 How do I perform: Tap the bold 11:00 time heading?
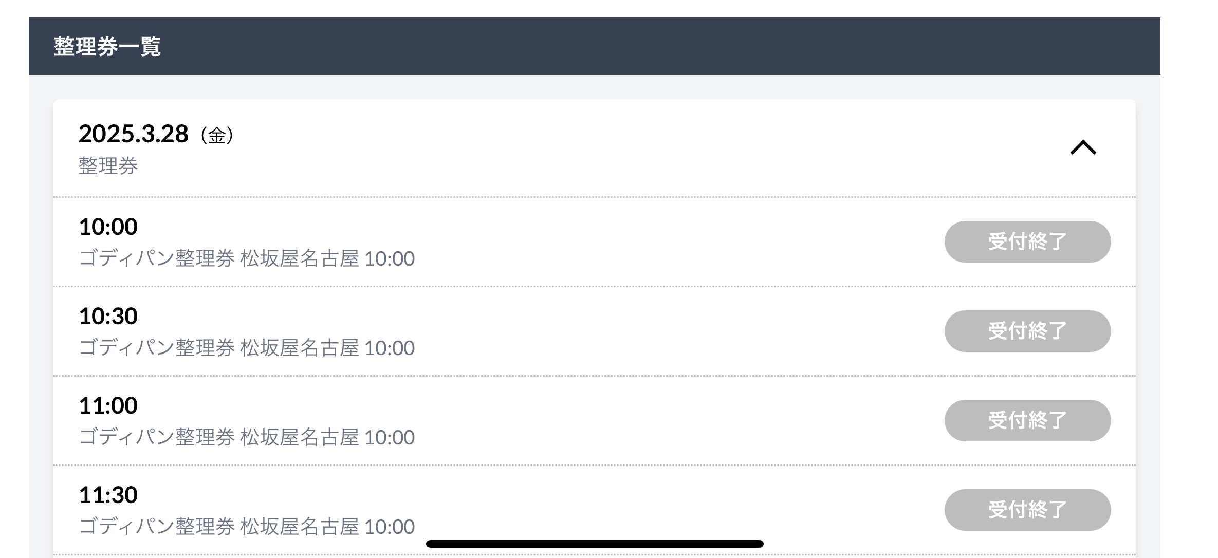click(x=108, y=405)
